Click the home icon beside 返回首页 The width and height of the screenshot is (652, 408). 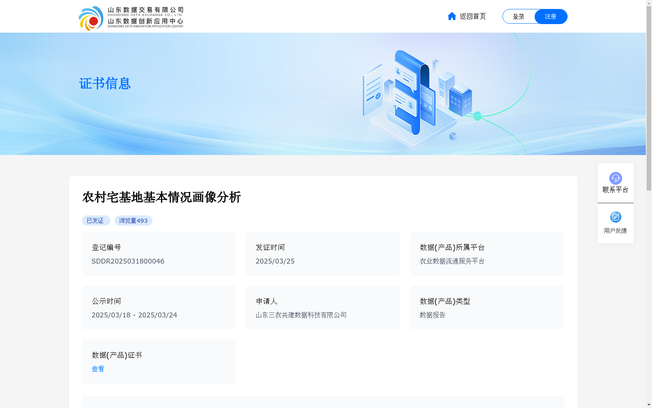(452, 16)
